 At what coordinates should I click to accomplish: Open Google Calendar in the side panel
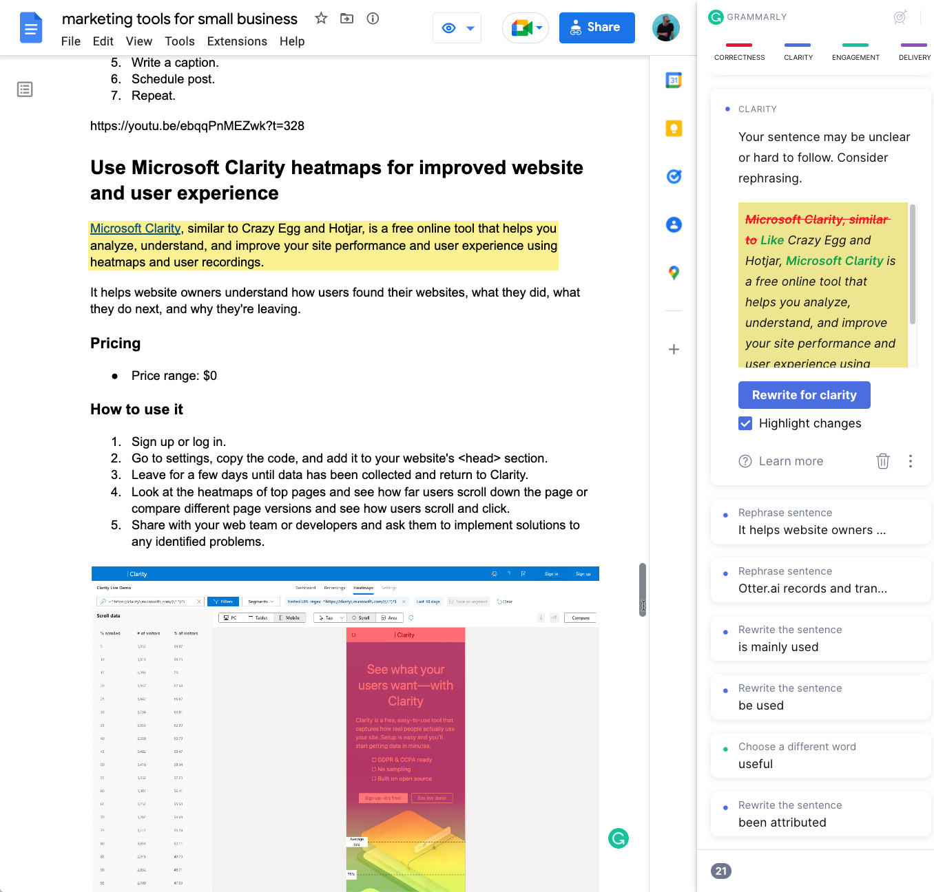(x=673, y=80)
